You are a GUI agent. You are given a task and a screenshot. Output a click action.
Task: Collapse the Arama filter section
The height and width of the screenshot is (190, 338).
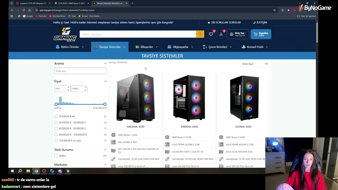[x=105, y=63]
